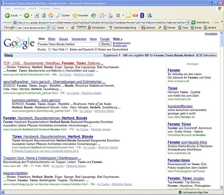The height and width of the screenshot is (195, 224).
Task: Select the 'Das Web' radio option
Action: click(50, 49)
